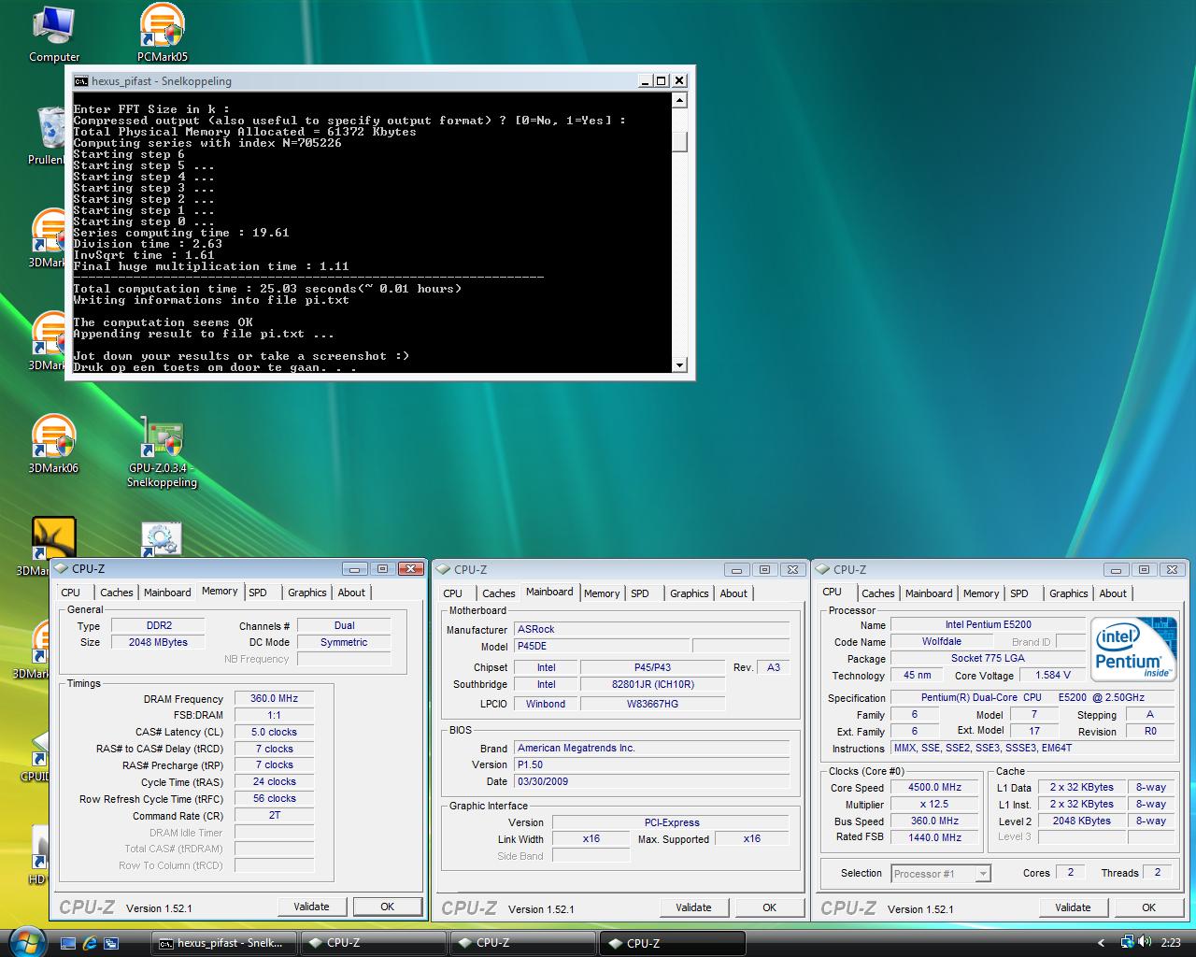Open the Windows Start orb
This screenshot has height=957, width=1196.
coord(25,941)
